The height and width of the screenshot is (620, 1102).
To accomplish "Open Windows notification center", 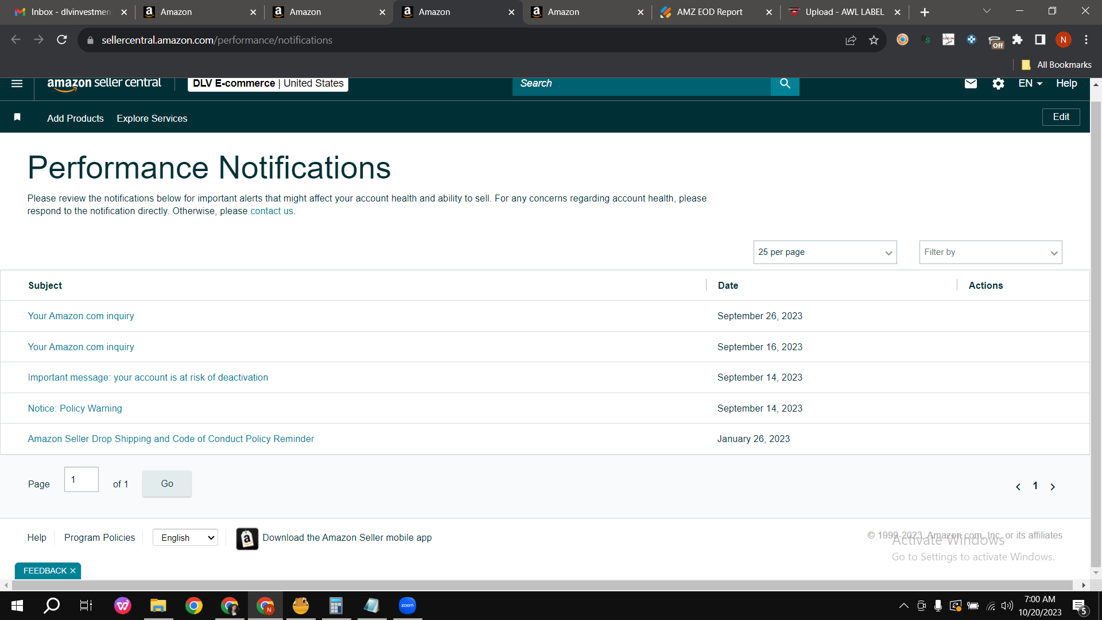I will pyautogui.click(x=1080, y=606).
